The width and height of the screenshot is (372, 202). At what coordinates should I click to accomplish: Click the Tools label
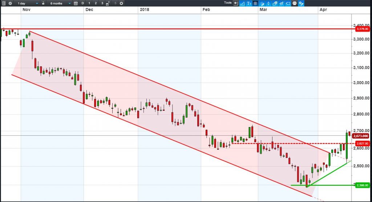click(228, 3)
